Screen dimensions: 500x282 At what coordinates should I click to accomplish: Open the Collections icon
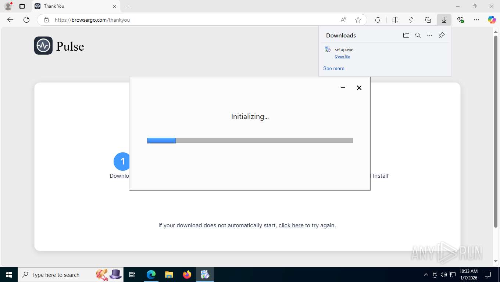click(x=428, y=20)
